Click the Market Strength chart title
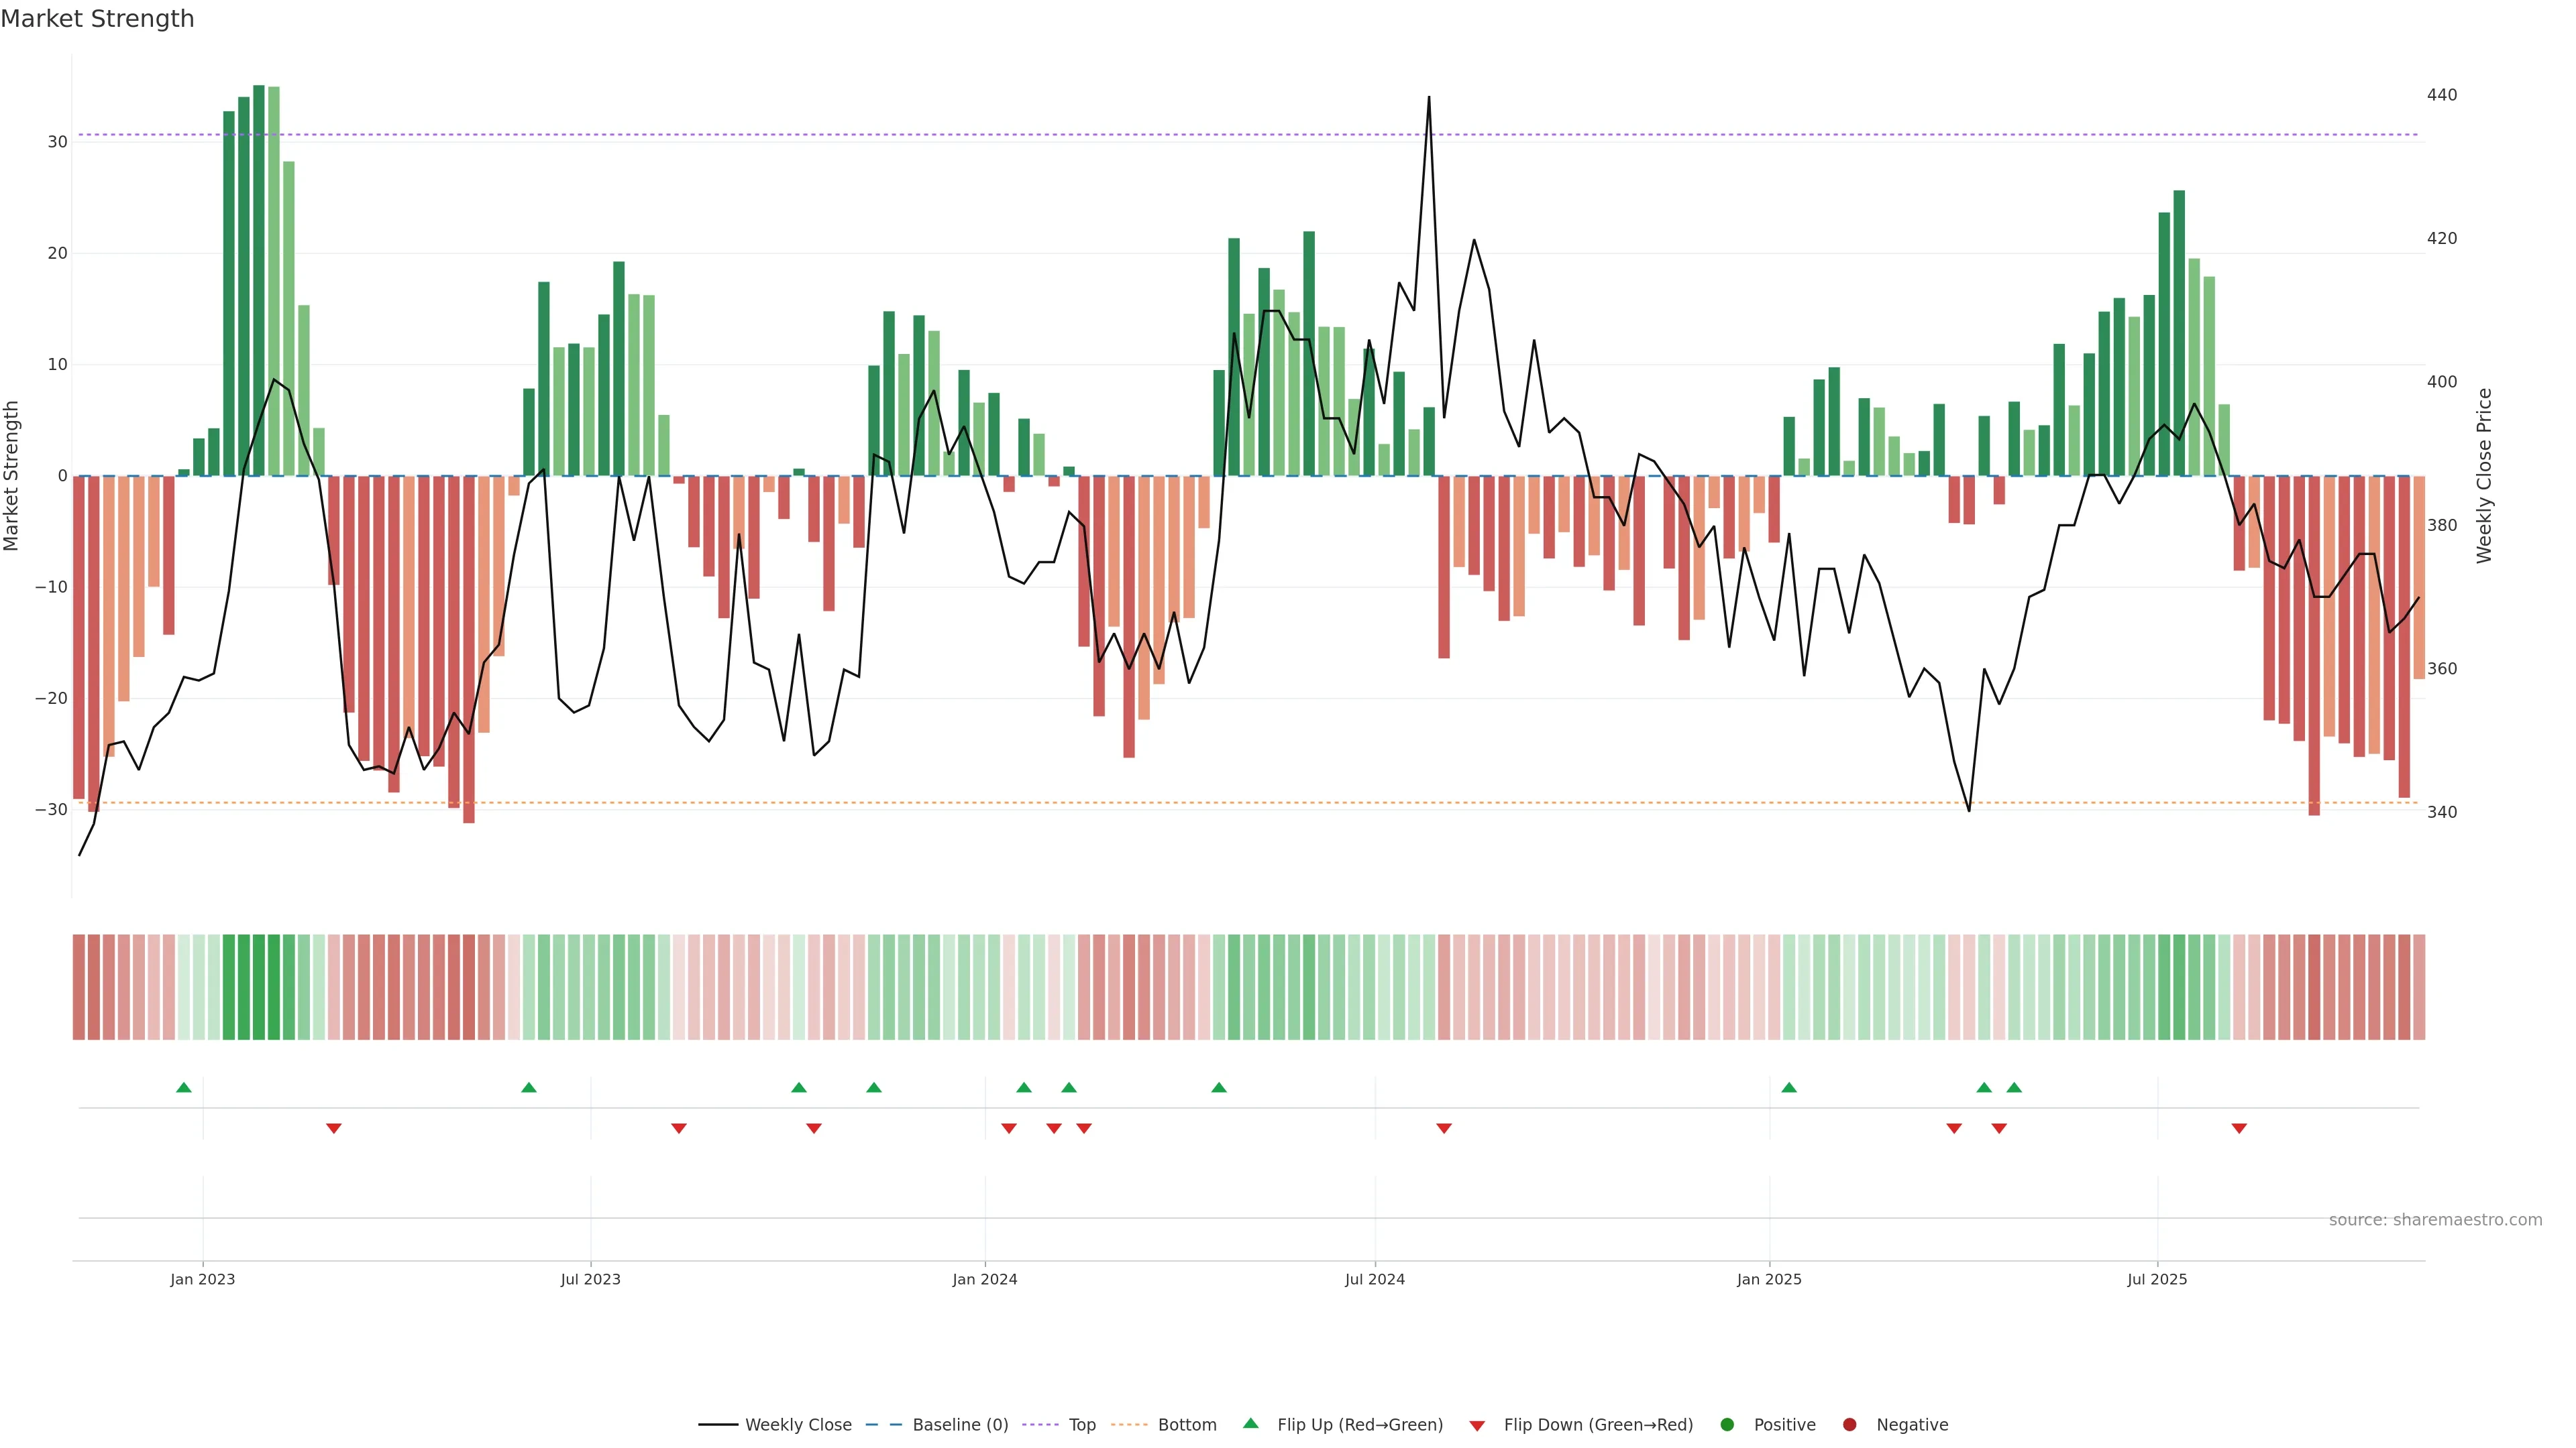Screen dimensions: 2576x1448 point(97,19)
